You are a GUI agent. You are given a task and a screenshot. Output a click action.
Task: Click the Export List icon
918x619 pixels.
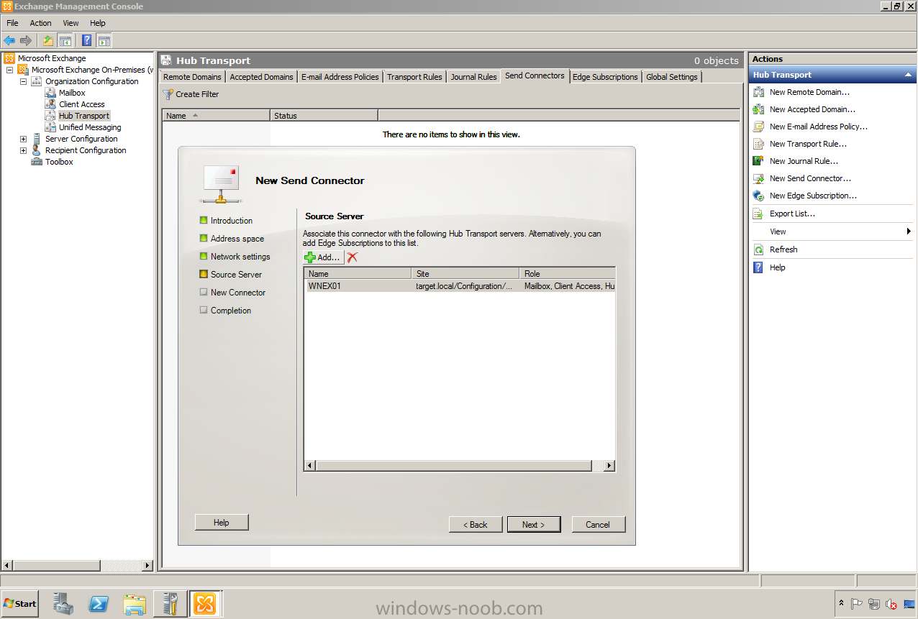pyautogui.click(x=758, y=214)
